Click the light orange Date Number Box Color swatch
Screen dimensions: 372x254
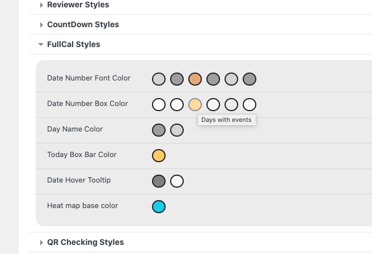tap(195, 104)
